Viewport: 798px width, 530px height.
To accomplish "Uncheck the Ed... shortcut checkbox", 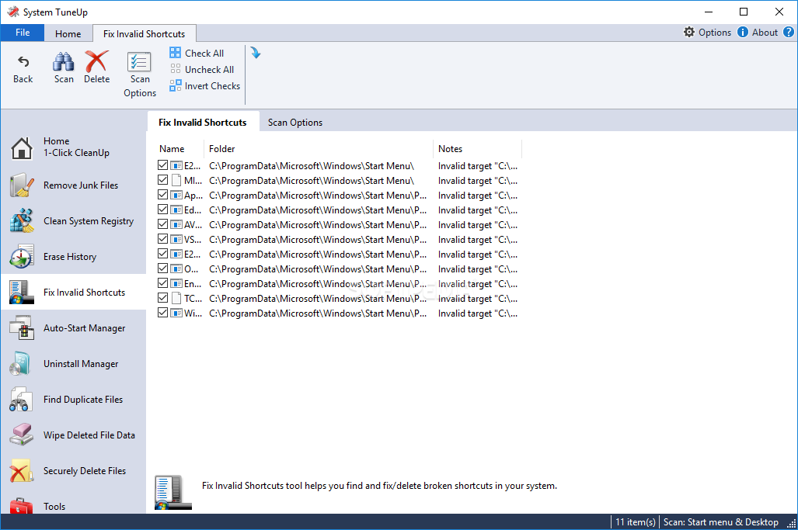I will click(163, 210).
